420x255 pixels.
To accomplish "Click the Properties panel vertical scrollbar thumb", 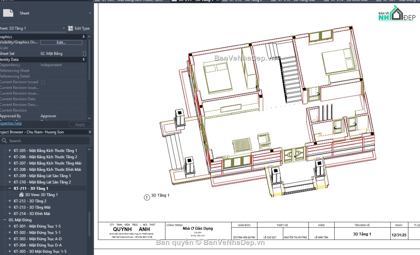I will [89, 60].
